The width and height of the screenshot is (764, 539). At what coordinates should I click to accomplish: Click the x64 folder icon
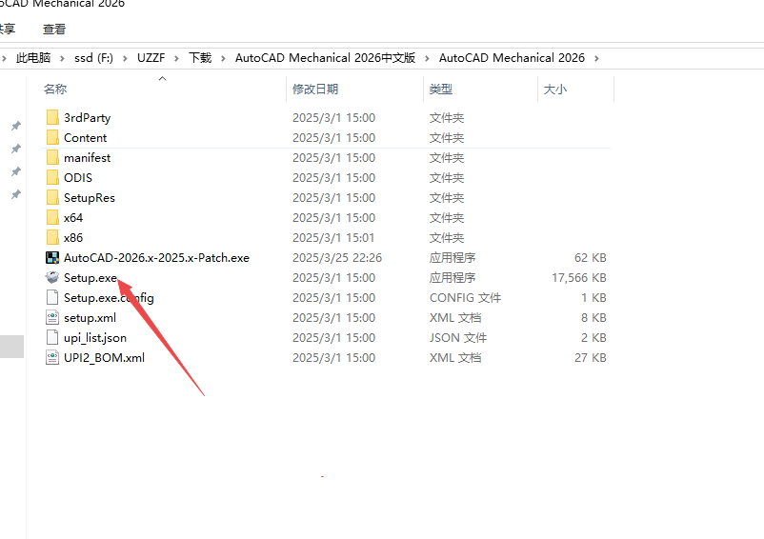52,218
